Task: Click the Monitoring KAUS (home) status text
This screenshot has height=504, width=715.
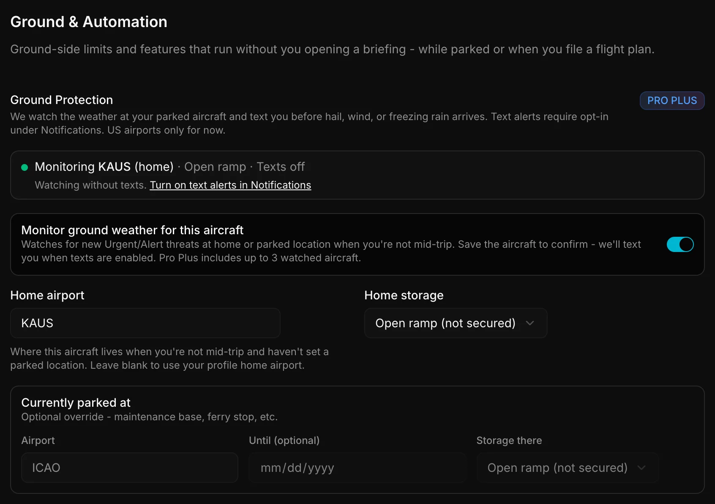Action: [104, 167]
